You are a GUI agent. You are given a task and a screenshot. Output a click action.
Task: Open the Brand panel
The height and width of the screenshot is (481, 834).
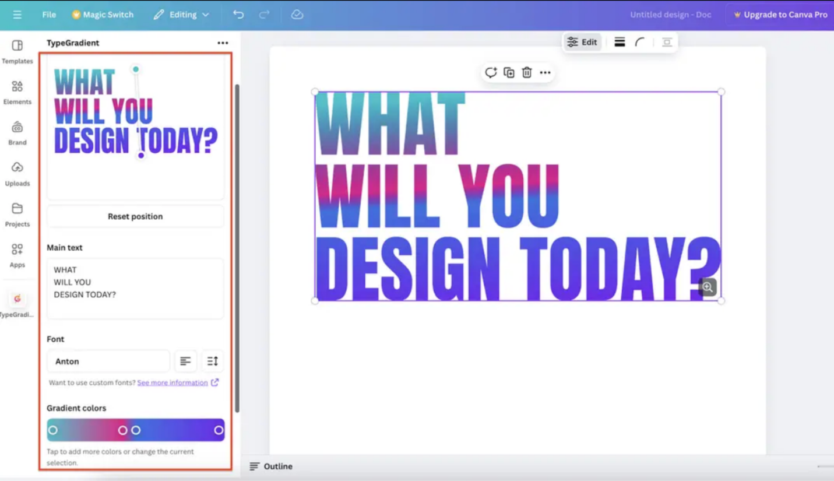[x=17, y=134]
